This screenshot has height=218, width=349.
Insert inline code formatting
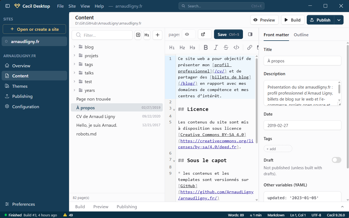[x=236, y=47]
